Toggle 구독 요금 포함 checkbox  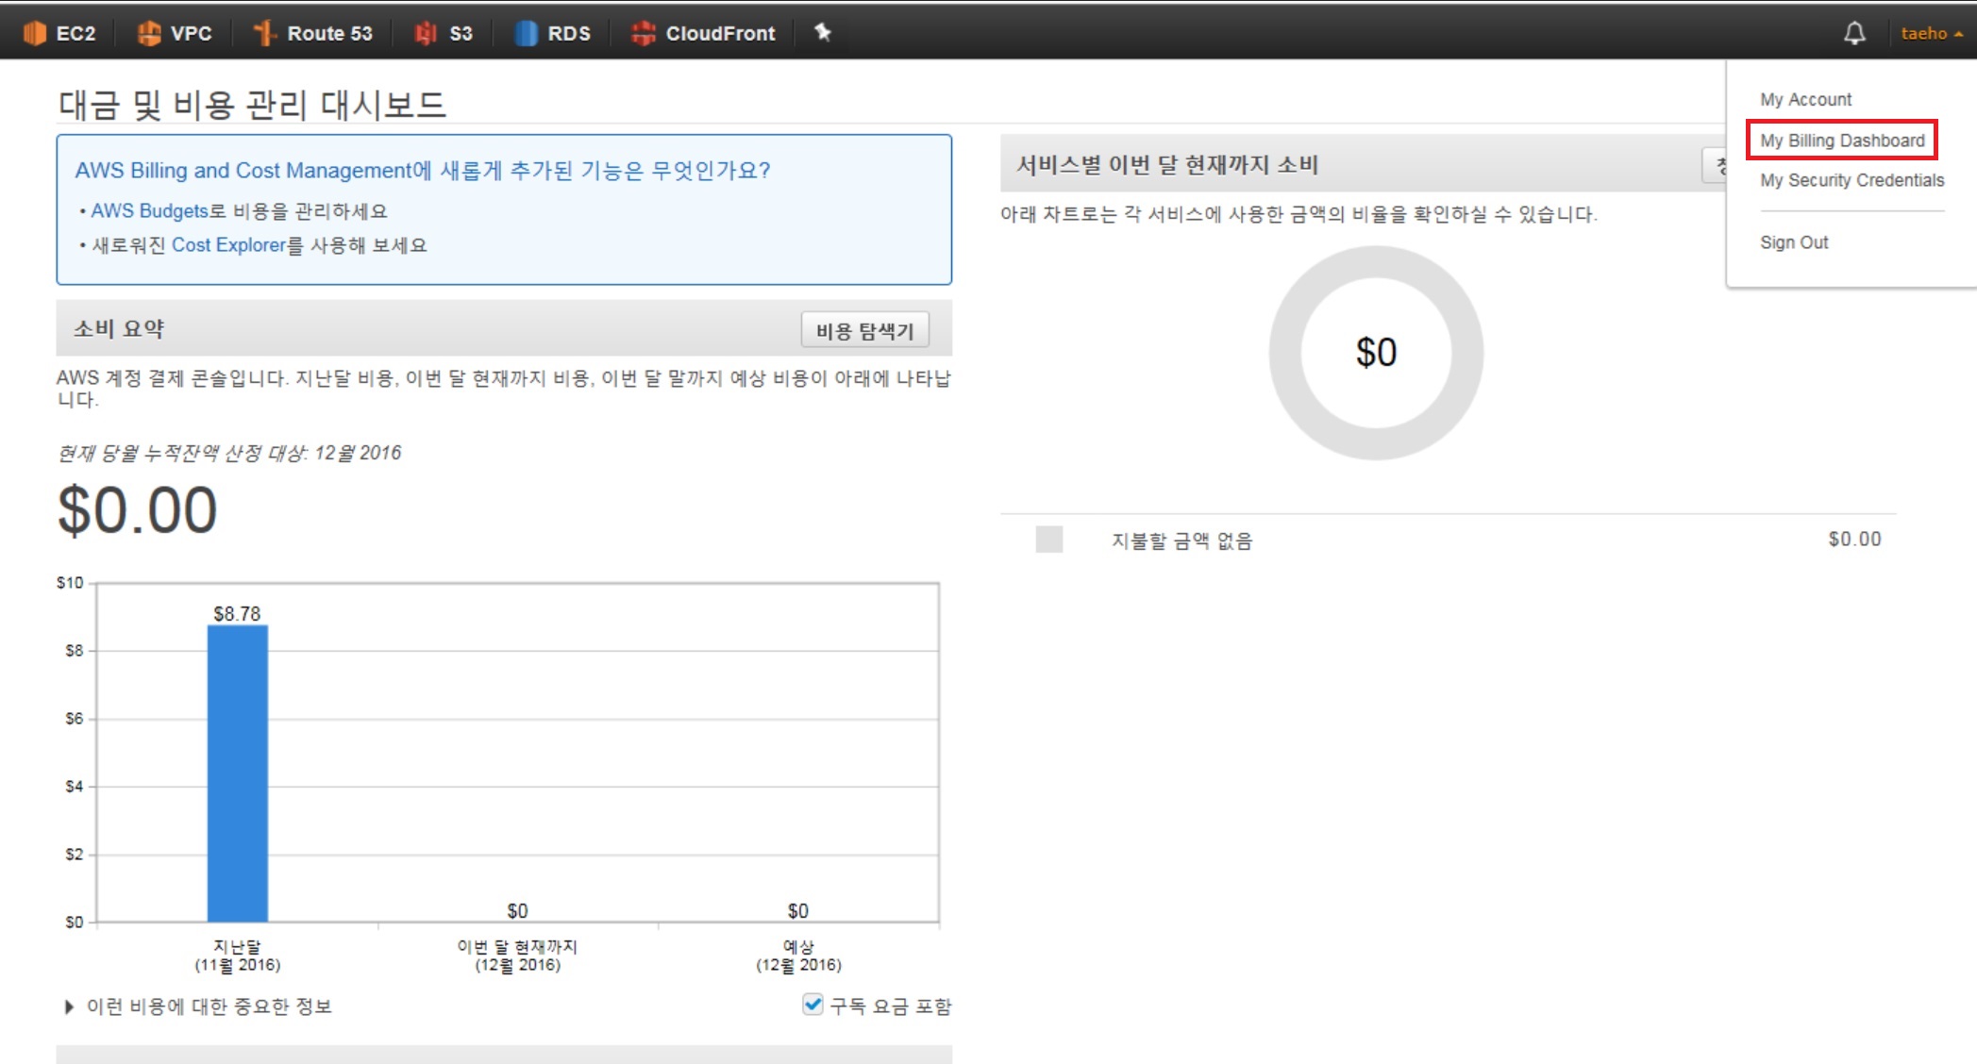coord(813,1005)
